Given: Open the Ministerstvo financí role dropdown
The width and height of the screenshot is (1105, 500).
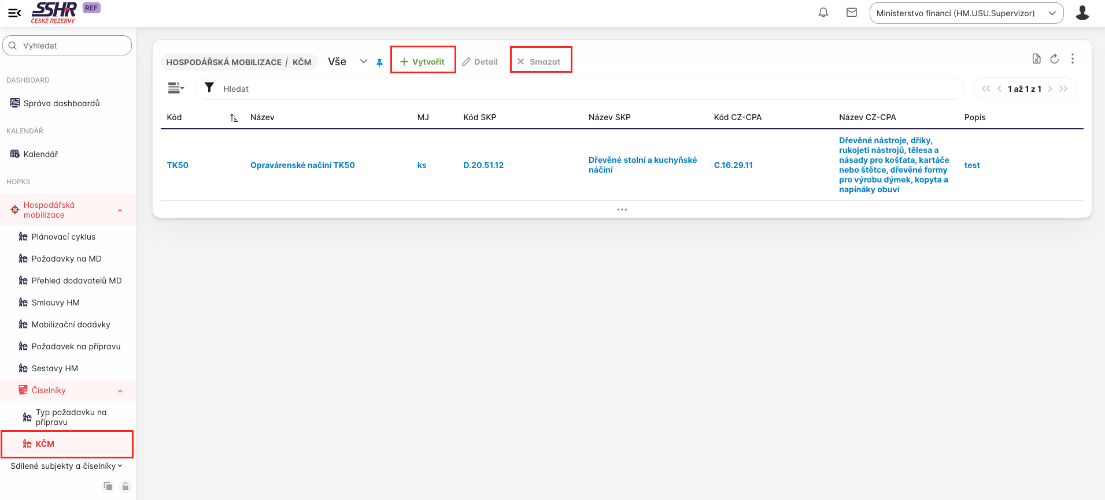Looking at the screenshot, I should [x=966, y=13].
